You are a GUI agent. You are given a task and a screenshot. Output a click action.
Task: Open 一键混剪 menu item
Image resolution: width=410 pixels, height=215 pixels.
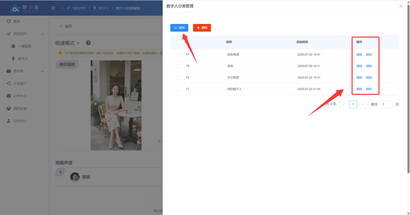pyautogui.click(x=24, y=46)
